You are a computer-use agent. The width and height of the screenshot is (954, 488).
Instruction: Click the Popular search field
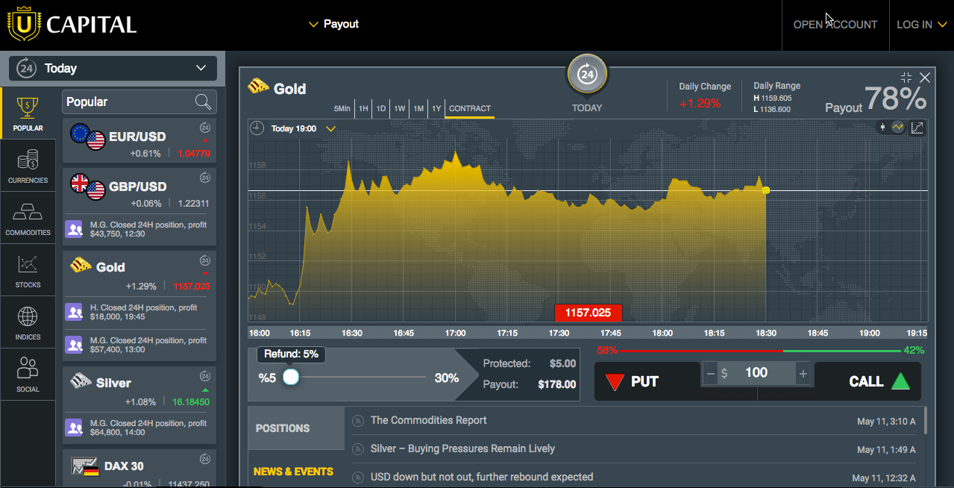pos(139,102)
